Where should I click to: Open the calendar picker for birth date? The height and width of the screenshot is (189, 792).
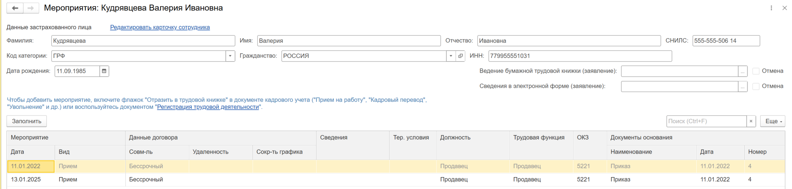(x=104, y=71)
